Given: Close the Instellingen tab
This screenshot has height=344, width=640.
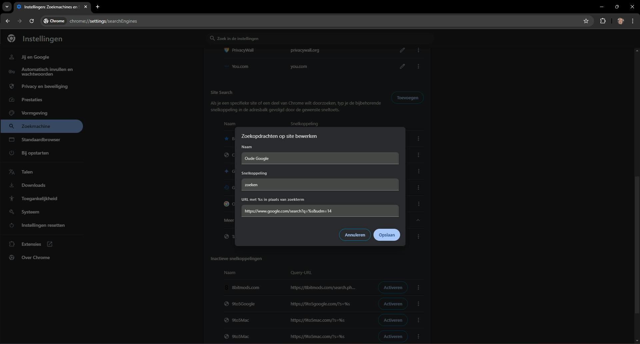Looking at the screenshot, I should 86,7.
